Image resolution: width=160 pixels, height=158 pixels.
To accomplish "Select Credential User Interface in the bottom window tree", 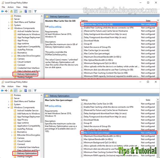I will (x=28, y=147).
